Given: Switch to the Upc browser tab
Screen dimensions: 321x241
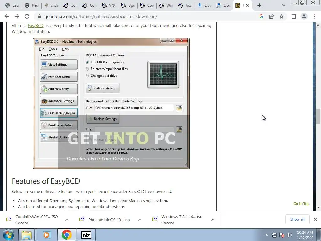Looking at the screenshot, I should point(128,5).
